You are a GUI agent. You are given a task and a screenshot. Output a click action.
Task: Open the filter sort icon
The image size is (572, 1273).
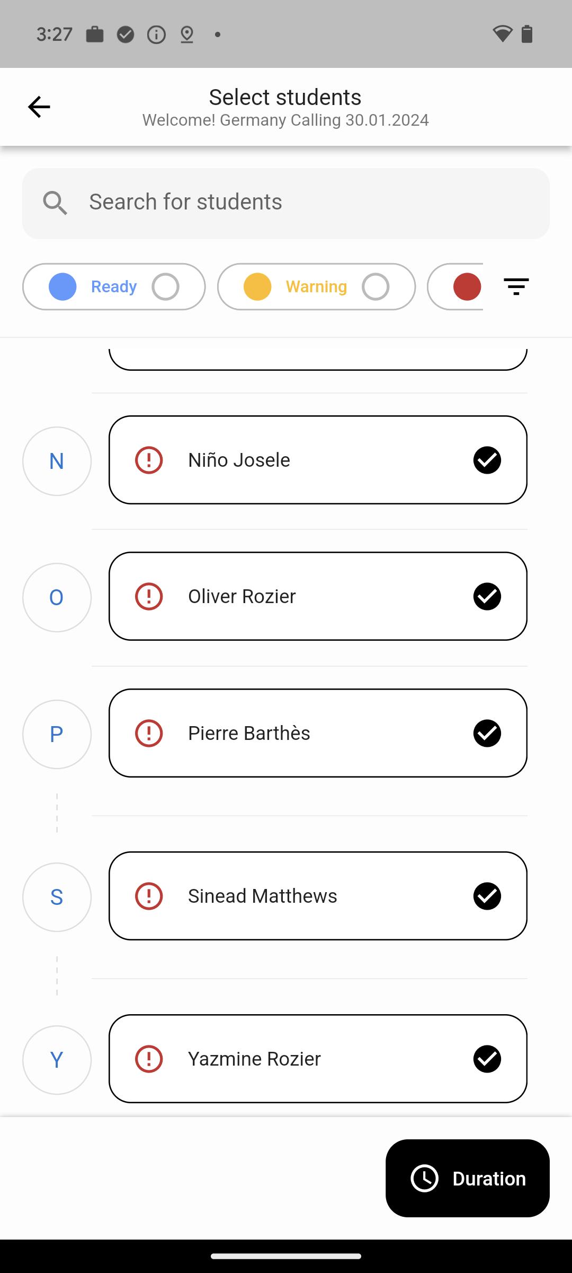click(516, 286)
